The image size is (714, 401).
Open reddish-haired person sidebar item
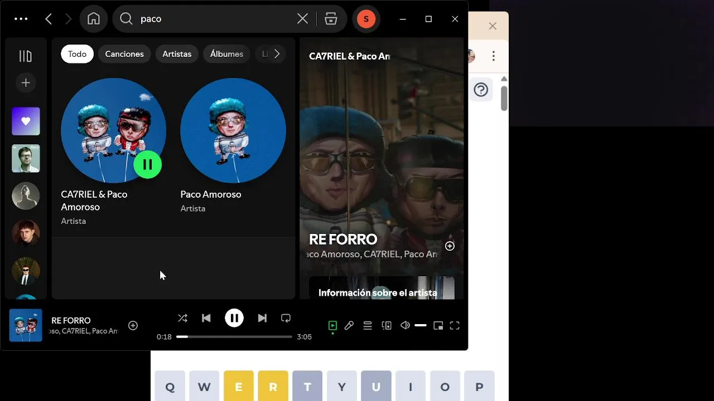[x=26, y=233]
